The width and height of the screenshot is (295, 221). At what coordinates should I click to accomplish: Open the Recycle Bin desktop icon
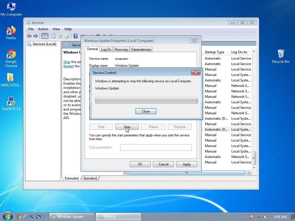pos(281,56)
